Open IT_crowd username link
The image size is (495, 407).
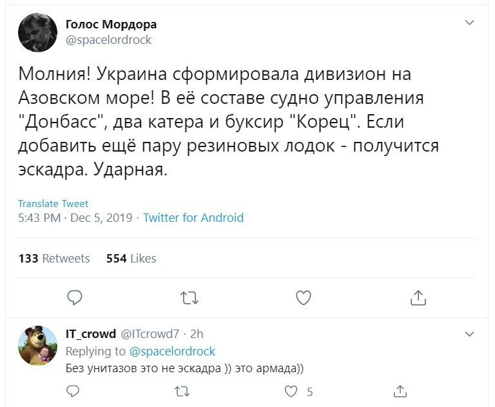point(91,333)
